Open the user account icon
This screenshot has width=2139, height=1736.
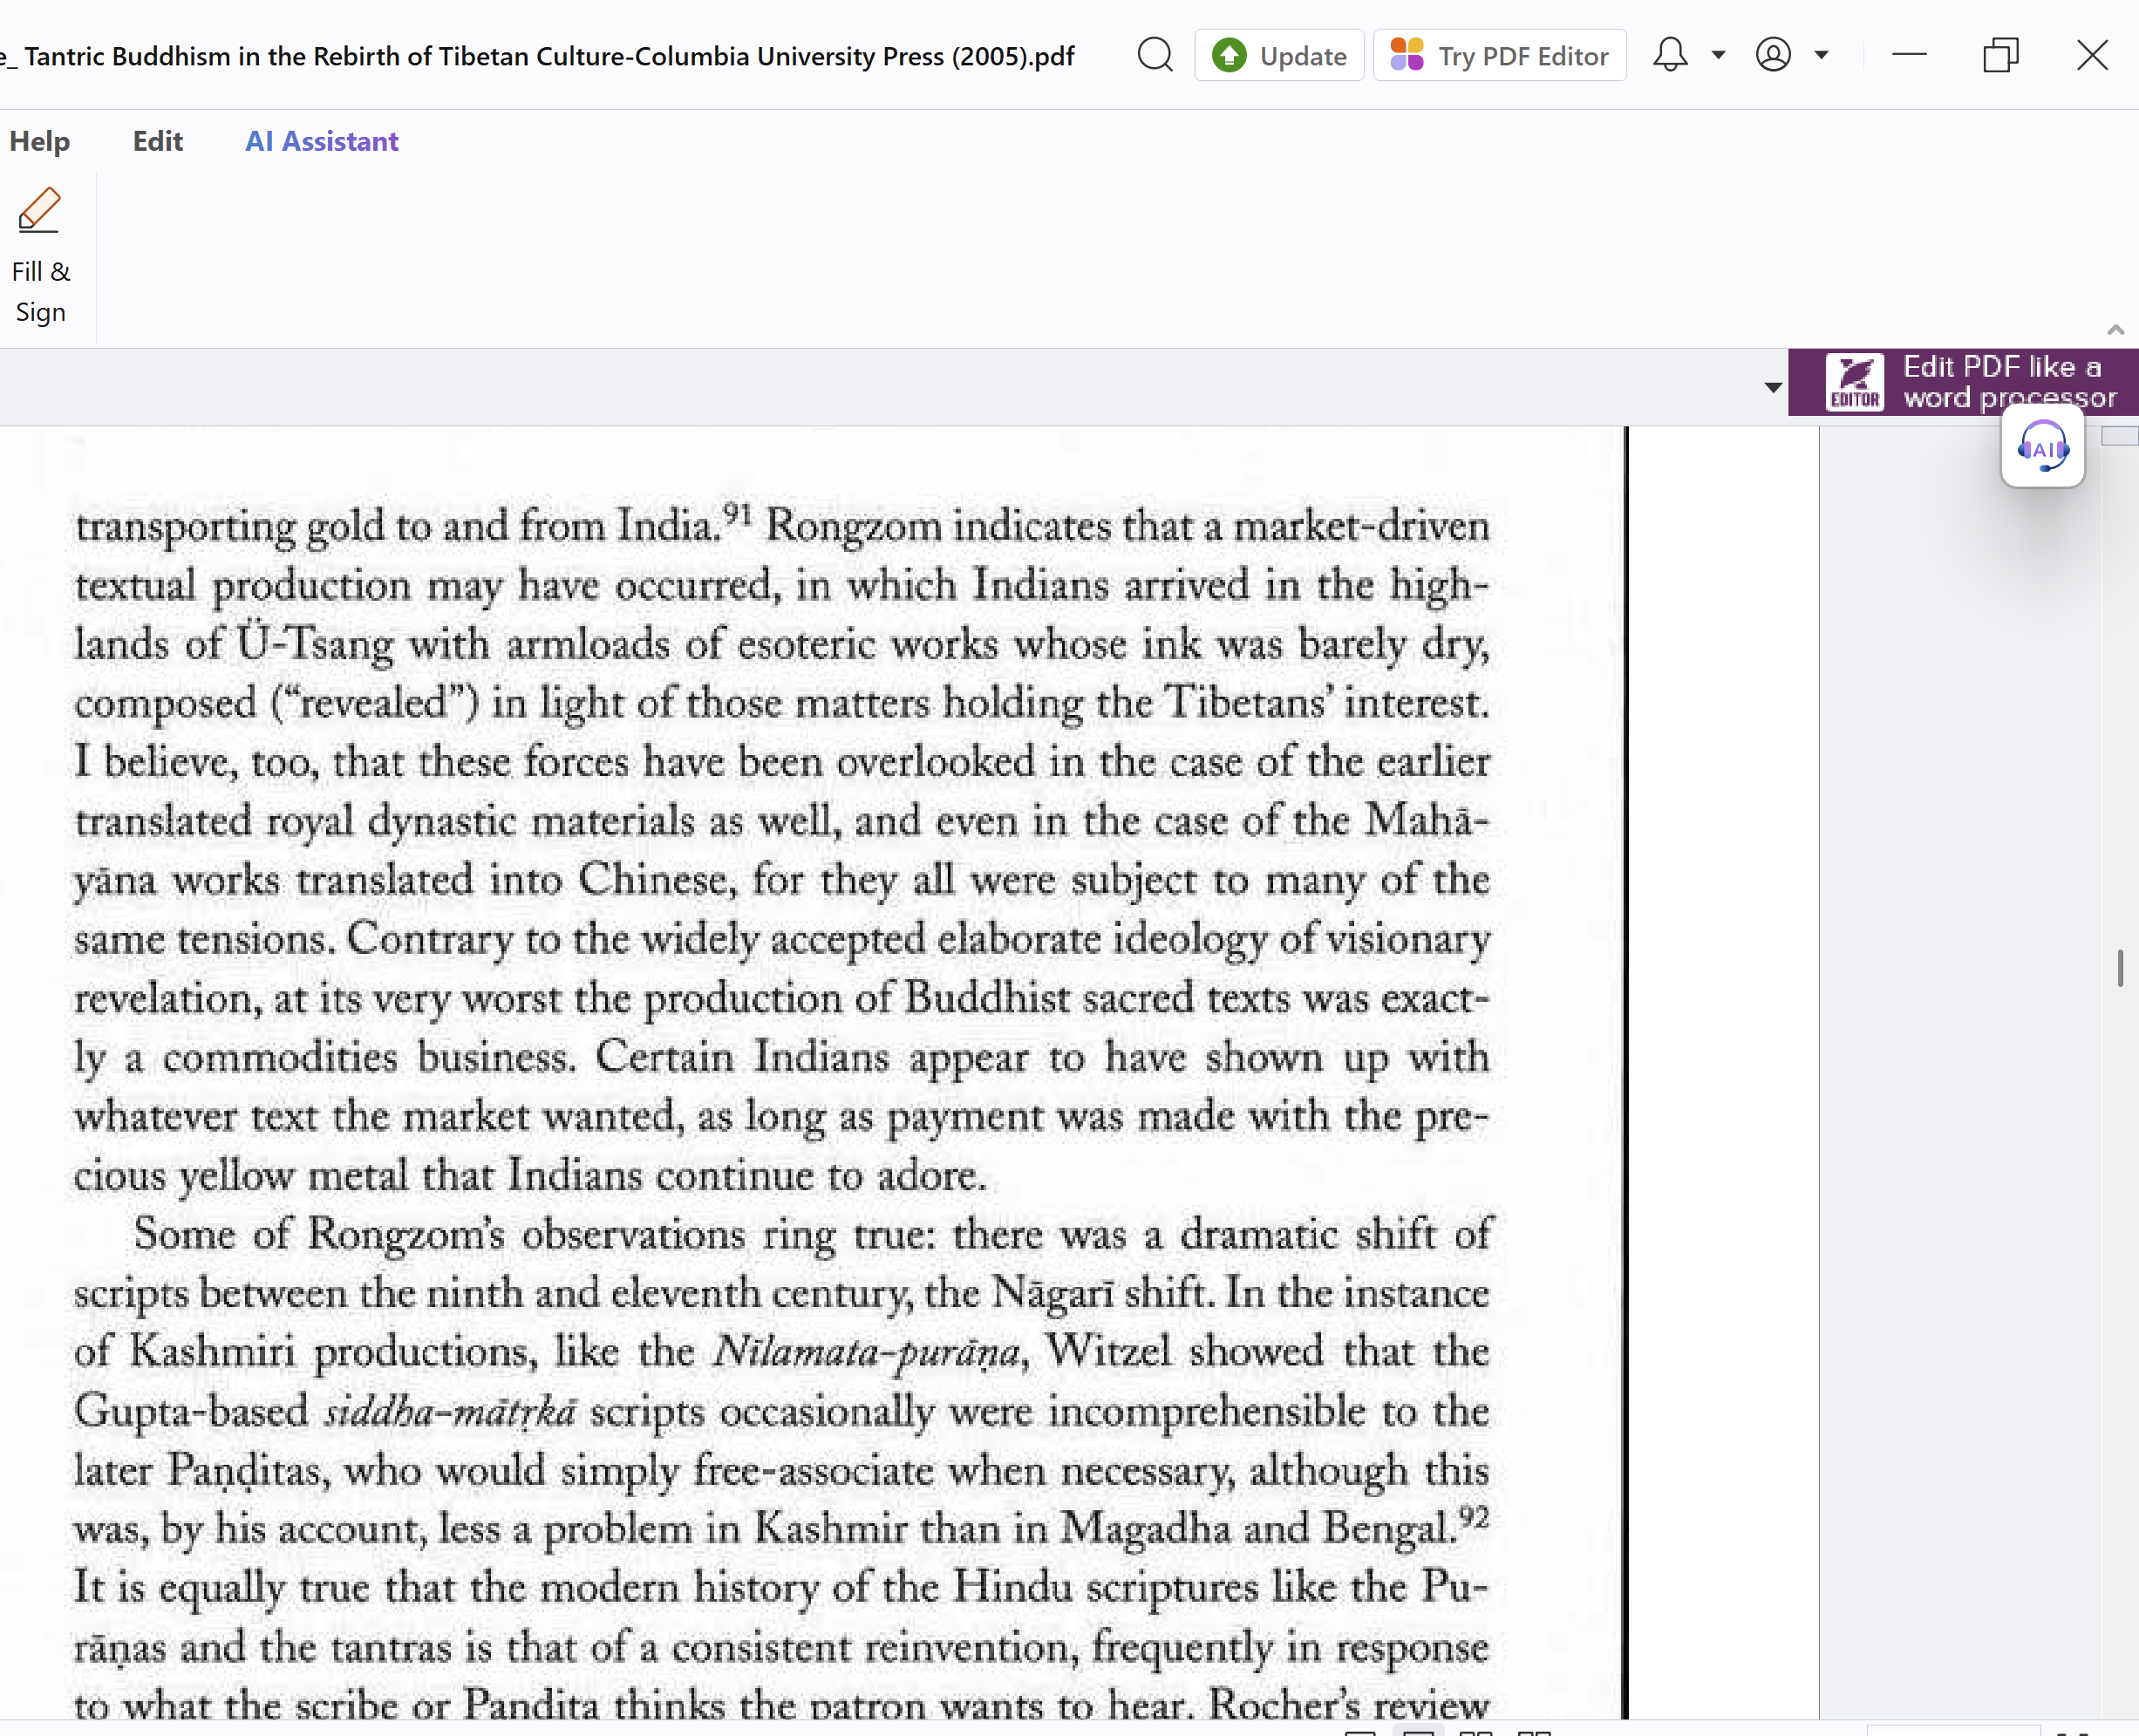point(1773,55)
